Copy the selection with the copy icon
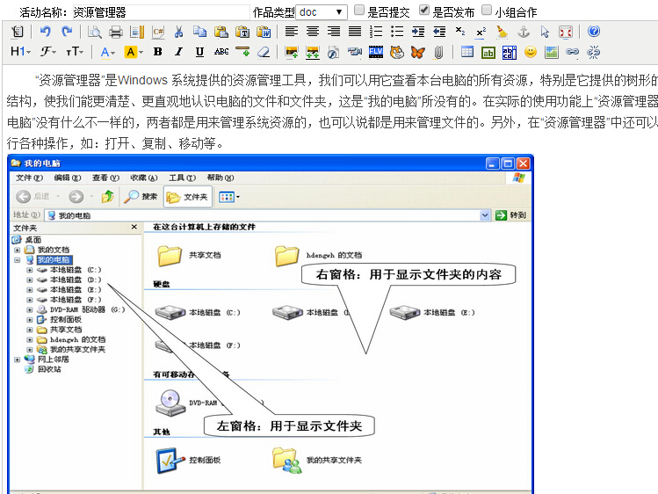 click(x=199, y=32)
